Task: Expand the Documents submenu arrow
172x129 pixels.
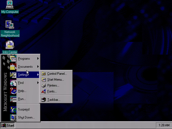Action: click(x=38, y=67)
